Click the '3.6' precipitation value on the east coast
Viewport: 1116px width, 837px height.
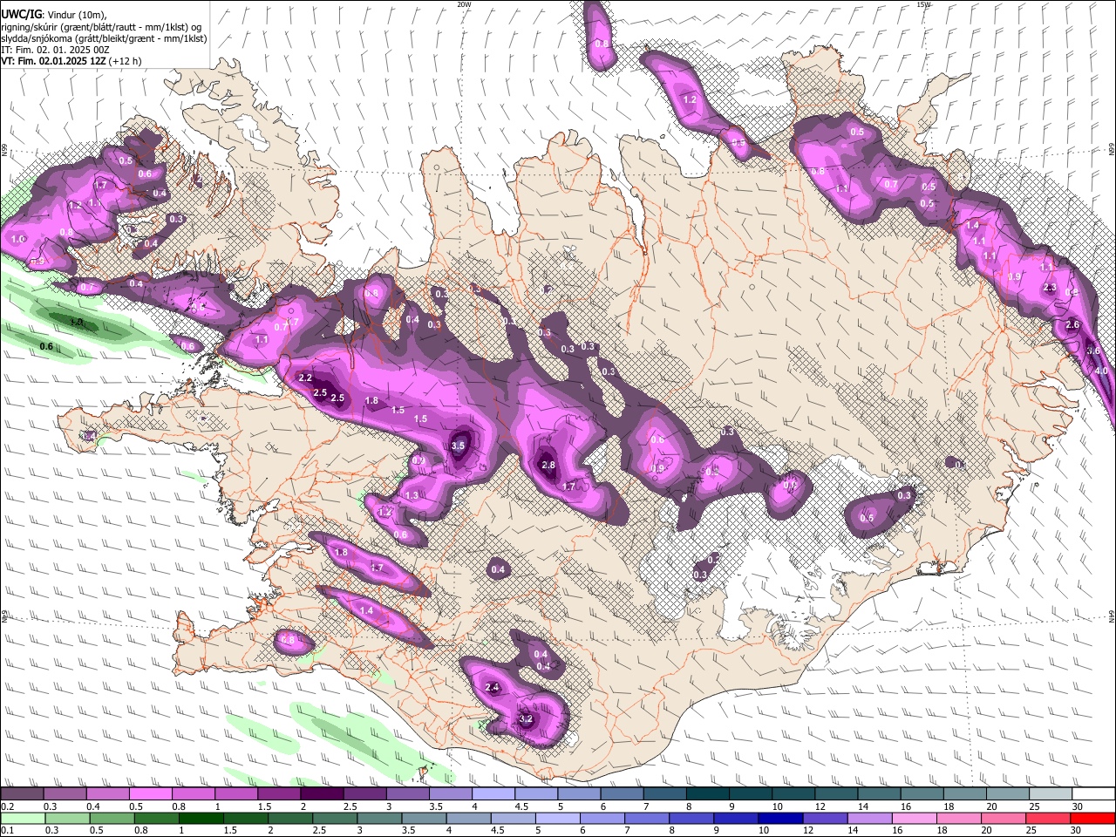pos(1093,350)
